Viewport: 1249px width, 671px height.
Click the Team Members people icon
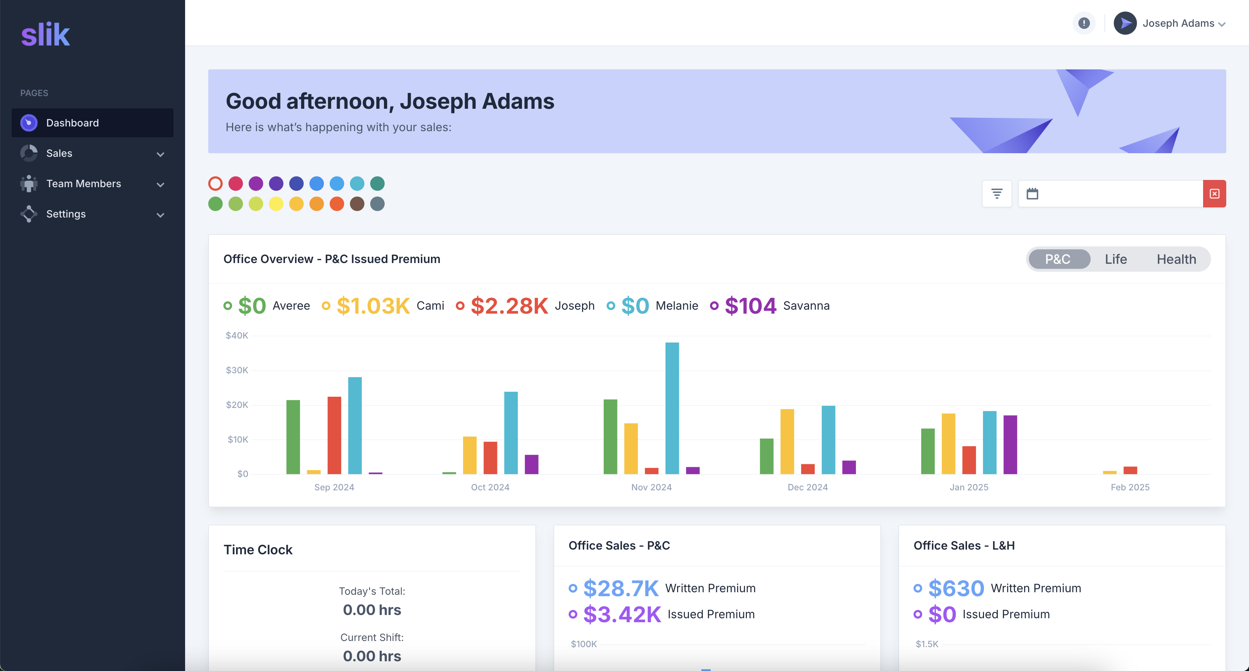coord(29,184)
